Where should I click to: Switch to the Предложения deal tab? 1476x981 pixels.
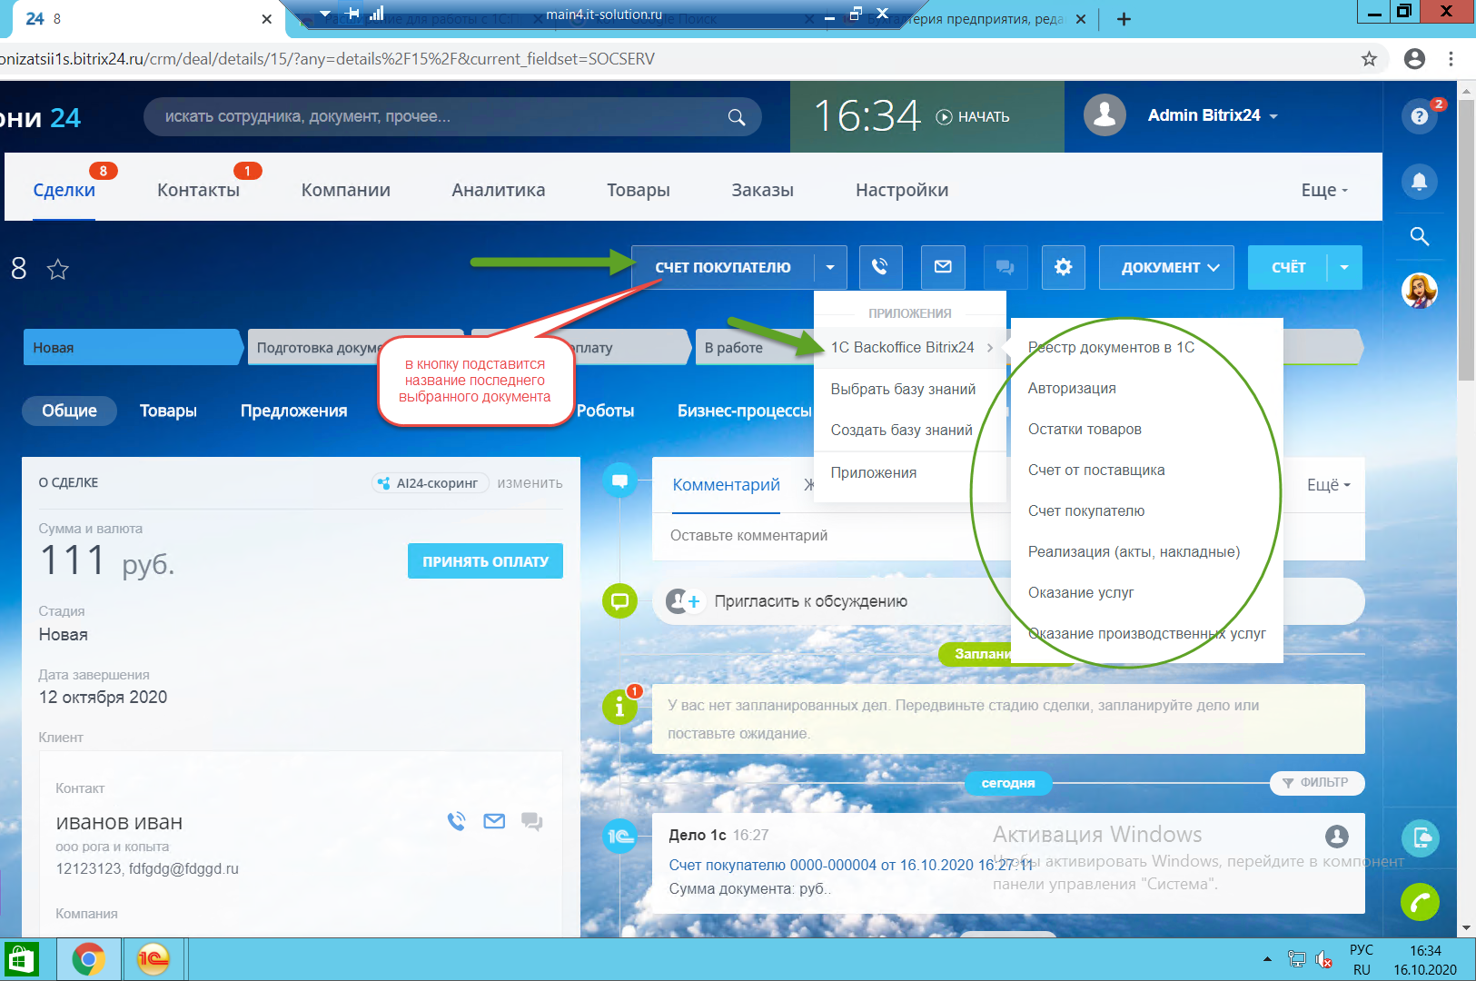(293, 411)
